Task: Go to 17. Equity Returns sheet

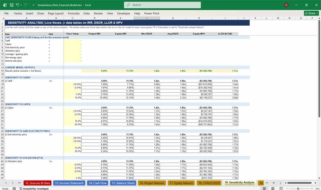Action: (x=181, y=183)
